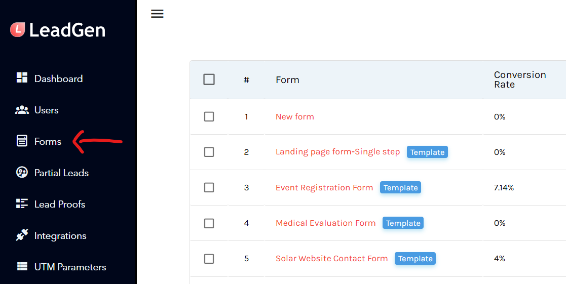Click the Forms sidebar icon
566x284 pixels.
tap(22, 141)
